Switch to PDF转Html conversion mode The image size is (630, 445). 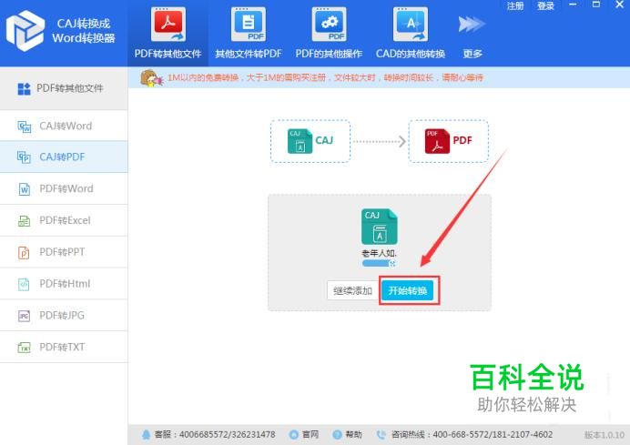64,284
